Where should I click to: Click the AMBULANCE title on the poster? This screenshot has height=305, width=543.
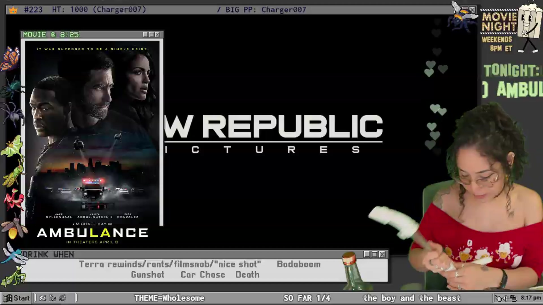[92, 233]
